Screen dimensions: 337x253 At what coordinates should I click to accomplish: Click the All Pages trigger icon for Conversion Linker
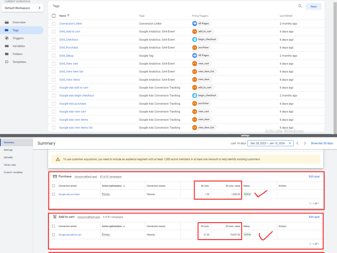[194, 24]
